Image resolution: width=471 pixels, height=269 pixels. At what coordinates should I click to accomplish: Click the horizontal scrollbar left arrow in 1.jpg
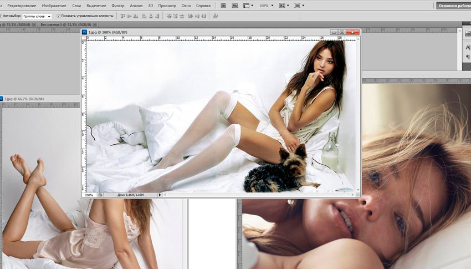tap(165, 195)
